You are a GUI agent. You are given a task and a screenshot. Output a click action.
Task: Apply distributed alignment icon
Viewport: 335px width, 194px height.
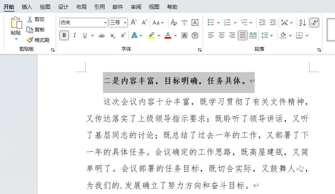[253, 35]
